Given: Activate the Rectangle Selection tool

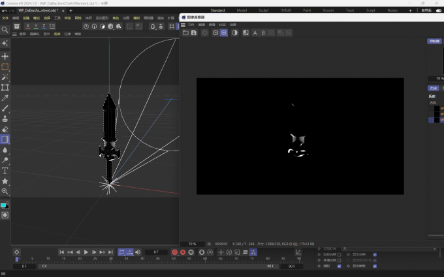Looking at the screenshot, I should tap(5, 66).
